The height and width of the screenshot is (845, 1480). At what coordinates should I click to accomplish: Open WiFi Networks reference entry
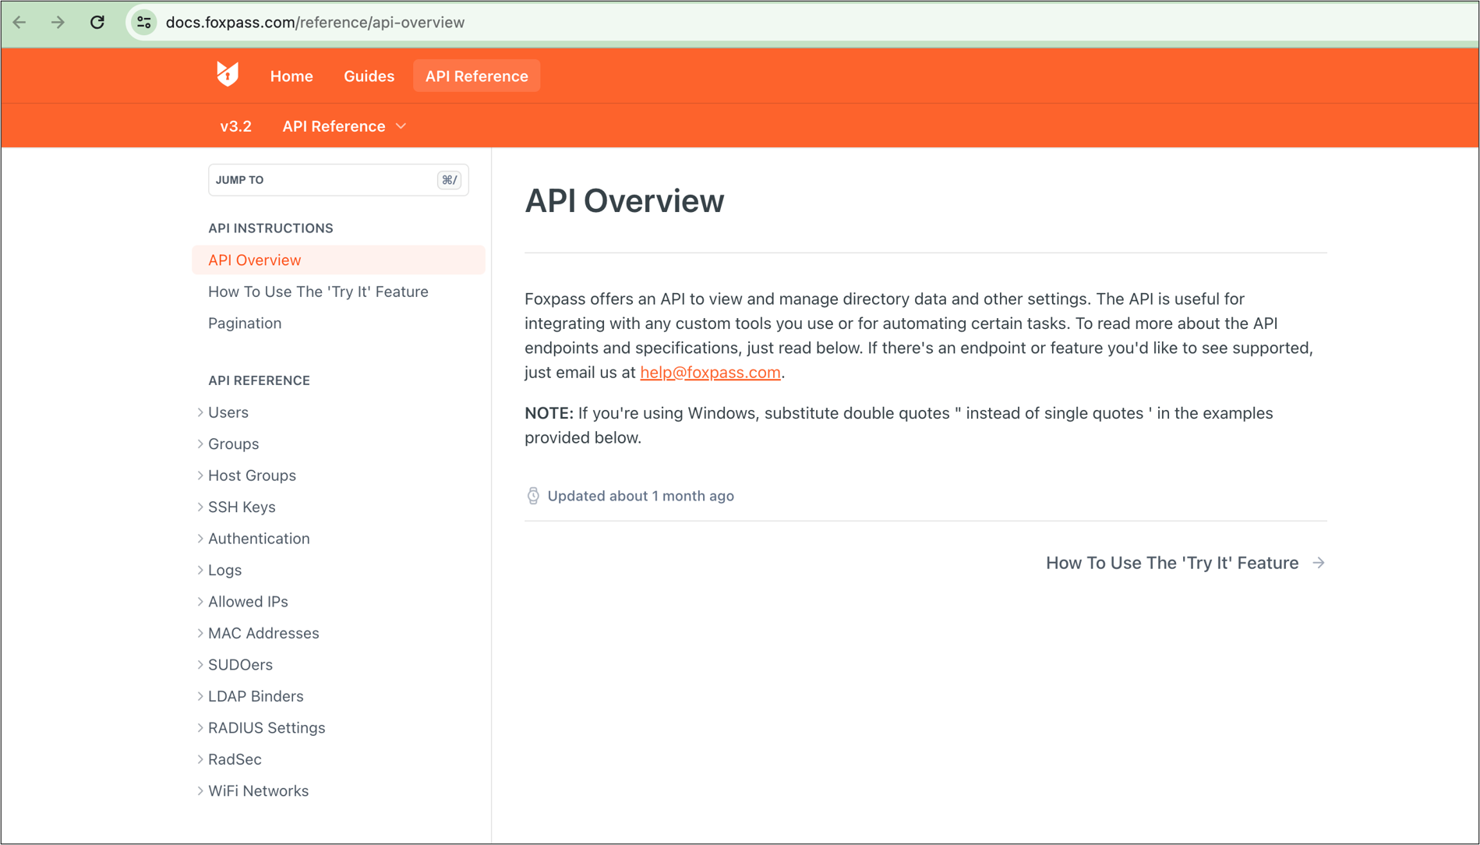tap(258, 791)
